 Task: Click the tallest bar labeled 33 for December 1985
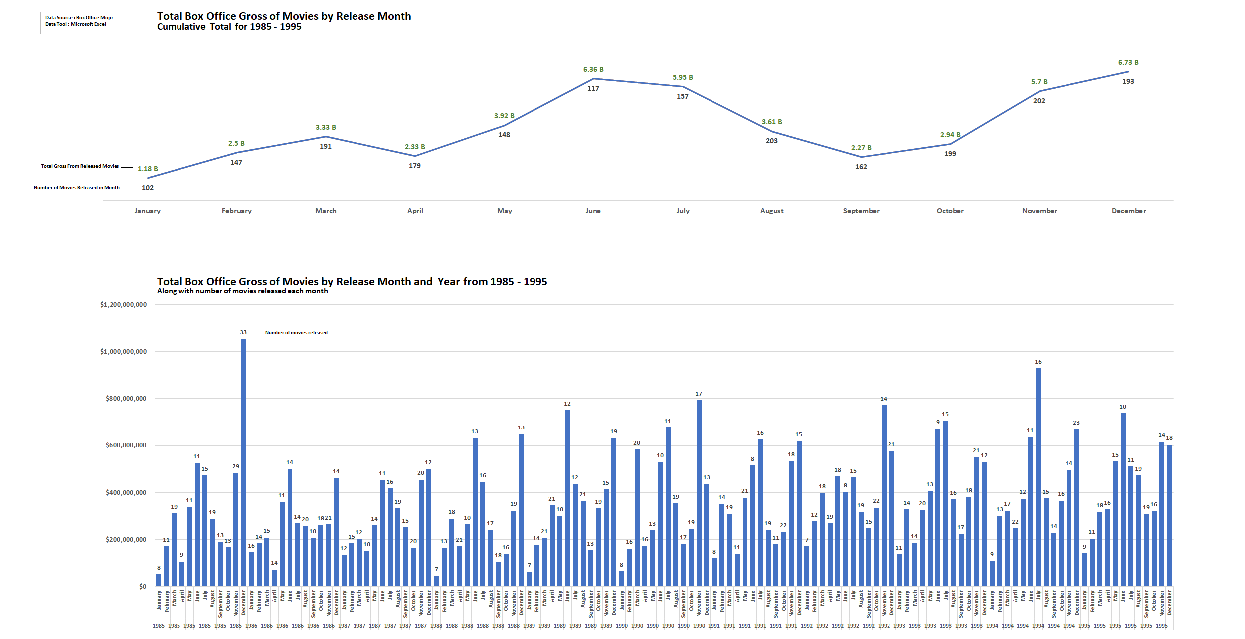[244, 461]
